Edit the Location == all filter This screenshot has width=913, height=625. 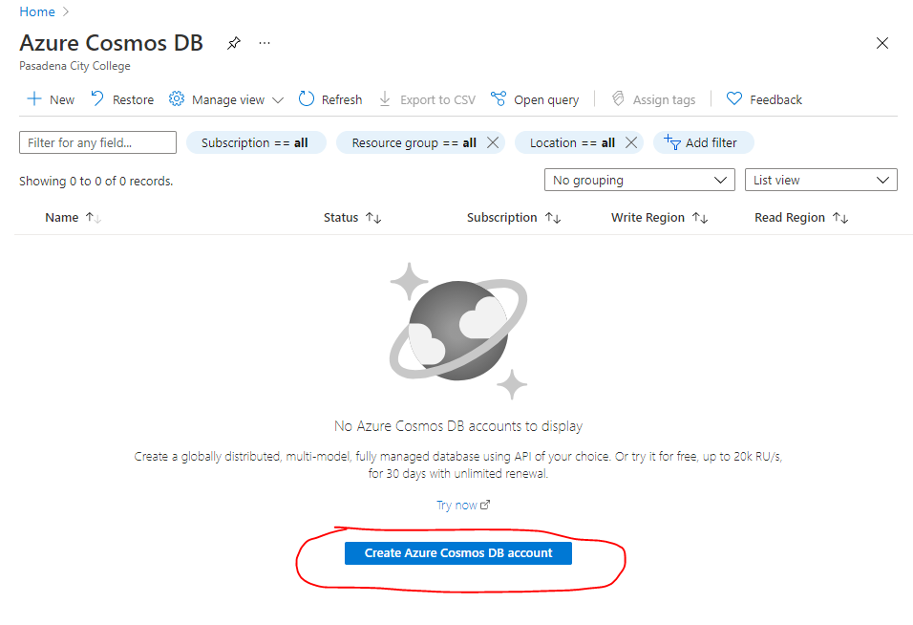pos(572,142)
